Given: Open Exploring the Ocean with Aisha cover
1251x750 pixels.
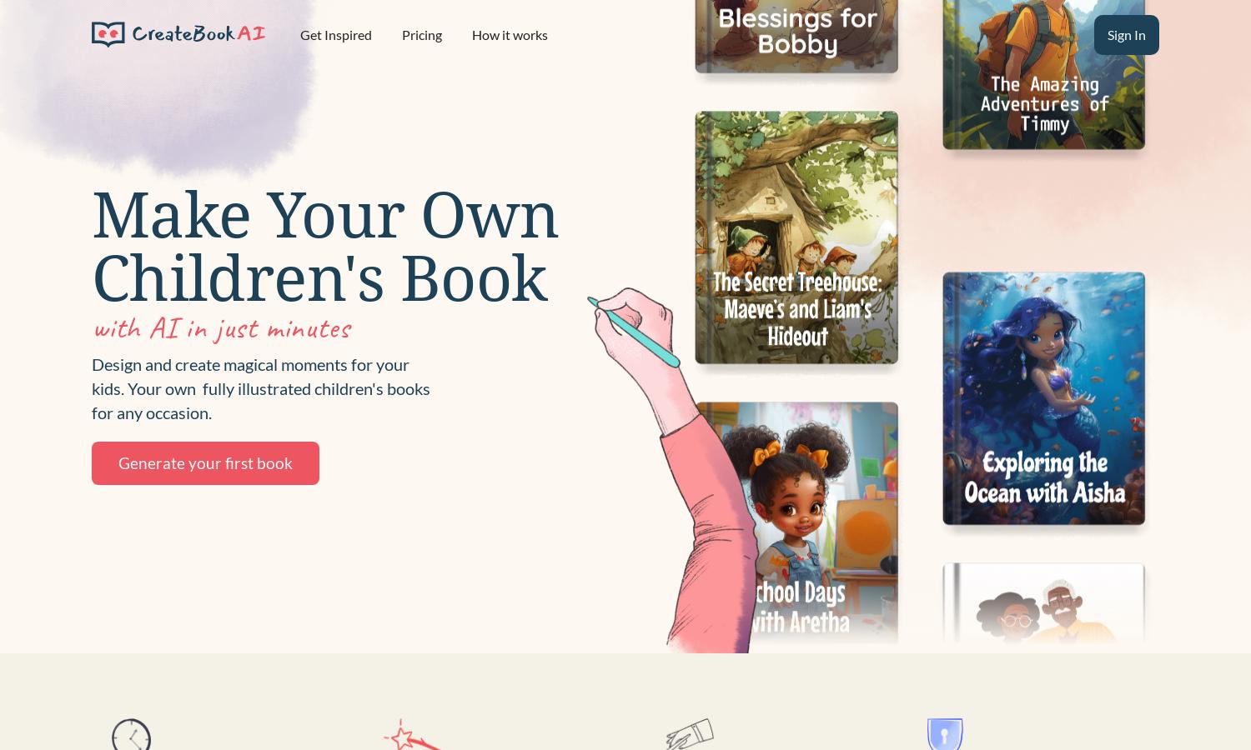Looking at the screenshot, I should point(1044,398).
